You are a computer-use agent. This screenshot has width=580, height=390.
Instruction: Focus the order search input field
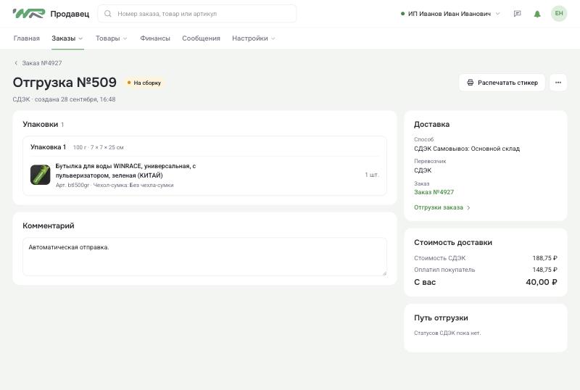click(x=196, y=14)
